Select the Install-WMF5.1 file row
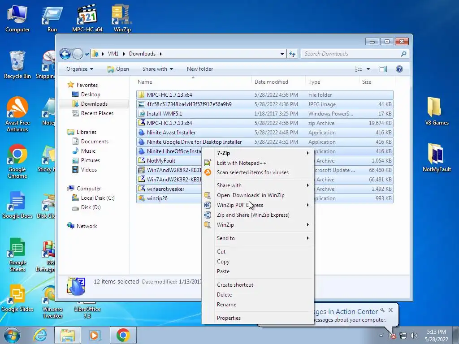This screenshot has width=459, height=344. click(x=264, y=114)
